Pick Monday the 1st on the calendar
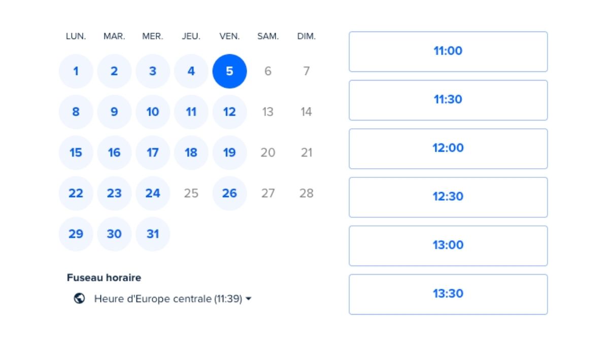The height and width of the screenshot is (342, 609). point(76,71)
